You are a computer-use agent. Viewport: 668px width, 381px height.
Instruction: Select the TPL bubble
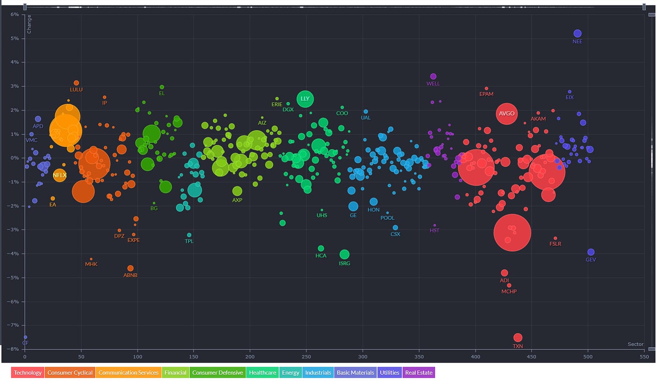(x=189, y=235)
